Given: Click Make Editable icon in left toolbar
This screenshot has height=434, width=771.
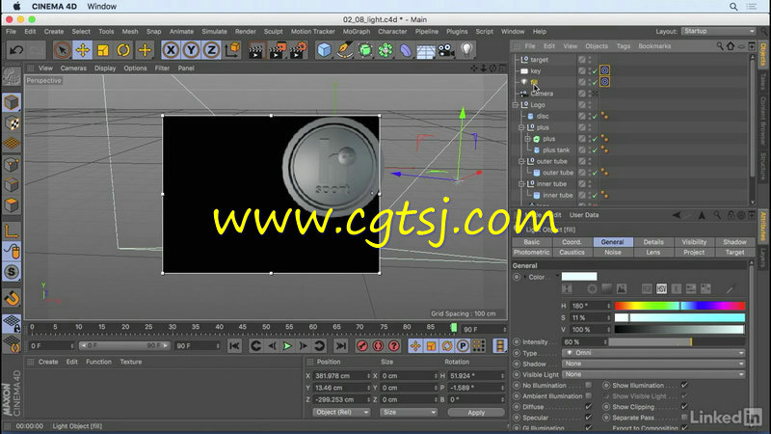Looking at the screenshot, I should pos(12,78).
